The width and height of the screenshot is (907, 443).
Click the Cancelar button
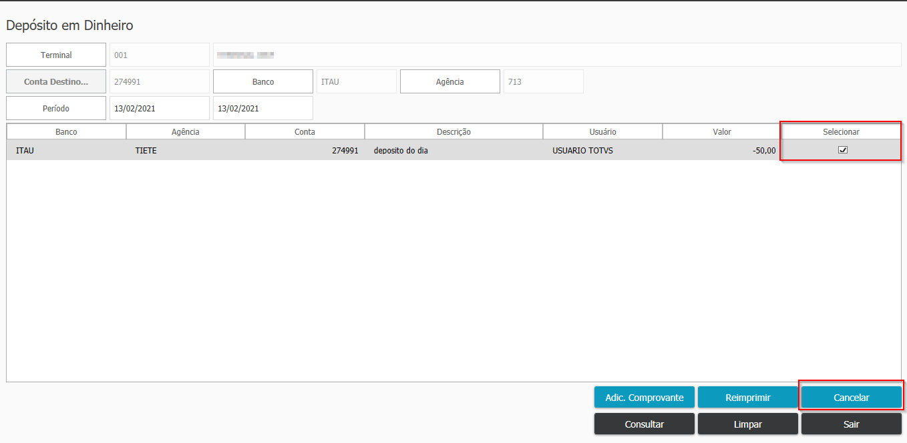(x=852, y=397)
